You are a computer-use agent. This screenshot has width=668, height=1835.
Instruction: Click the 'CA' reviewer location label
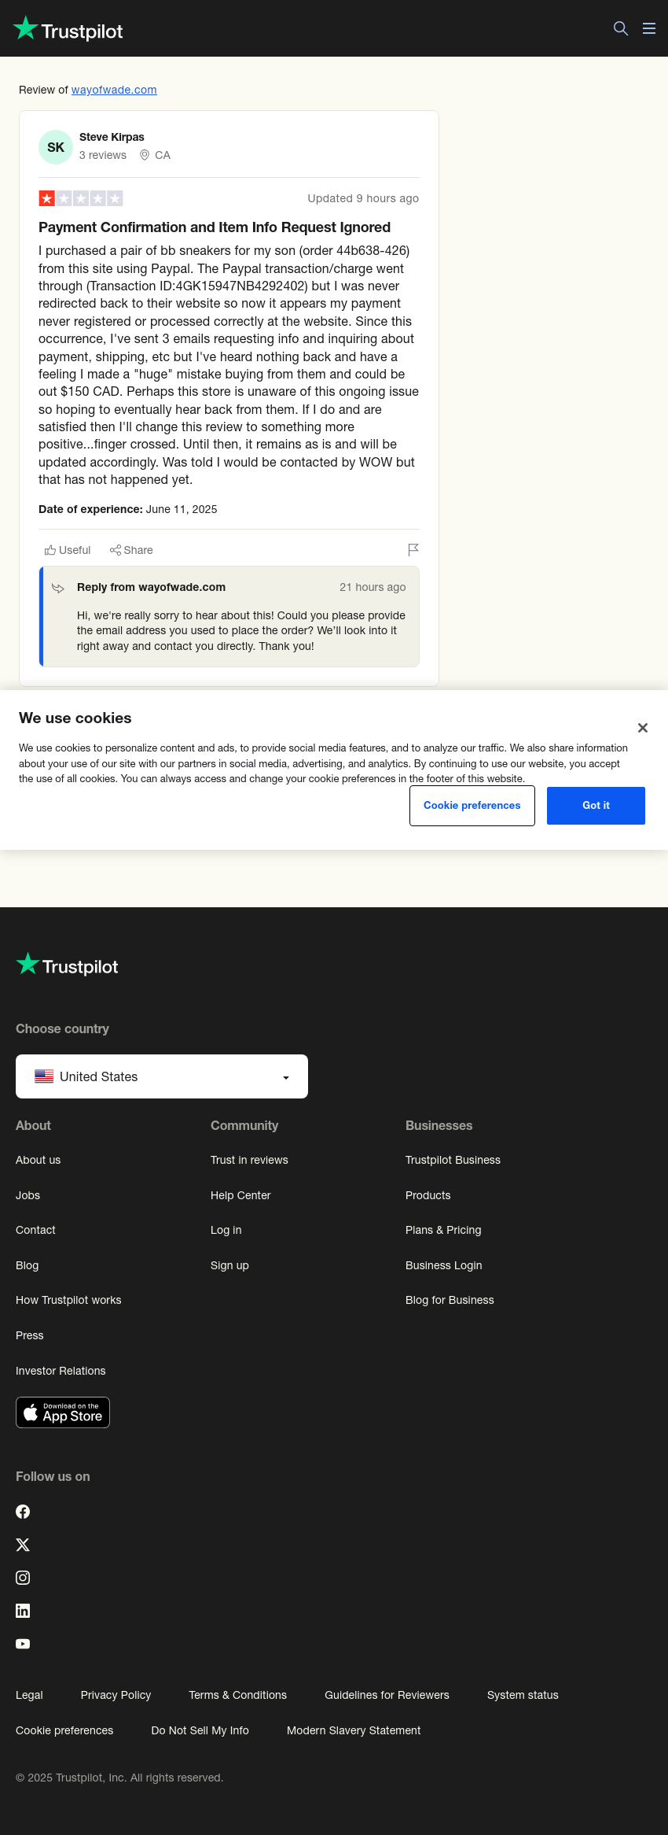[x=163, y=155]
